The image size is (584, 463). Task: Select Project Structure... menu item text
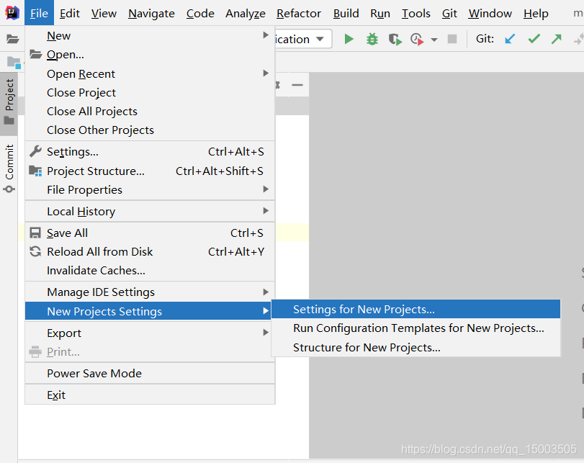coord(96,171)
